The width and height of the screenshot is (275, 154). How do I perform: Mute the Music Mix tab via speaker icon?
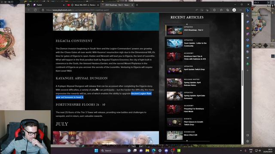(72, 5)
